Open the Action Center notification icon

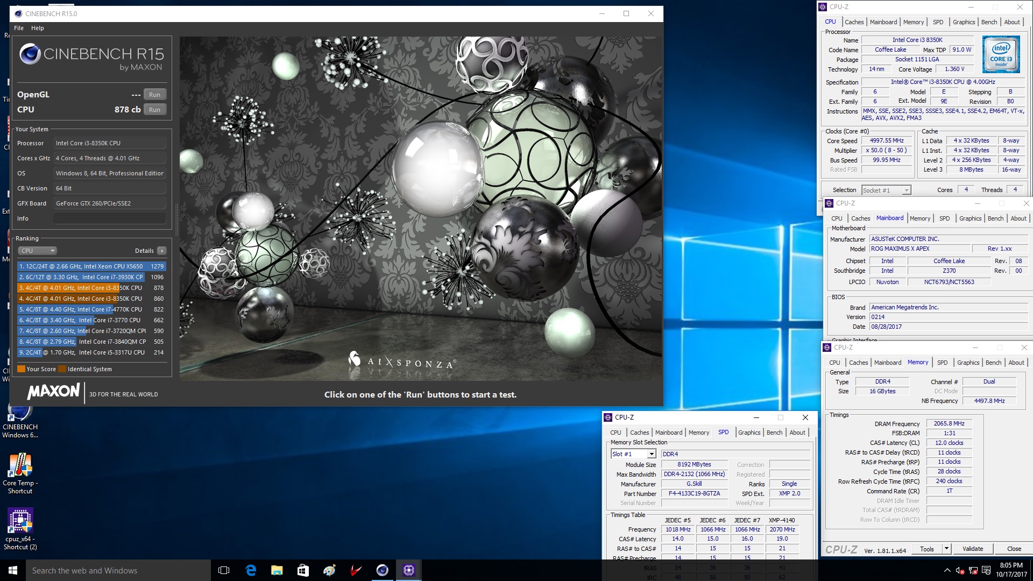(x=986, y=570)
